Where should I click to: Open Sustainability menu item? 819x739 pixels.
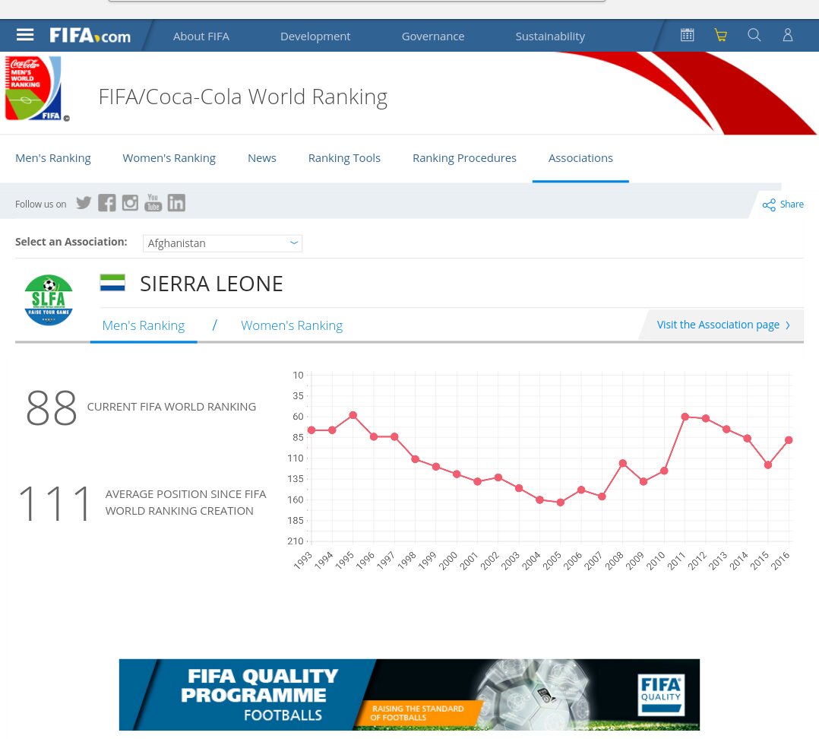pyautogui.click(x=550, y=36)
